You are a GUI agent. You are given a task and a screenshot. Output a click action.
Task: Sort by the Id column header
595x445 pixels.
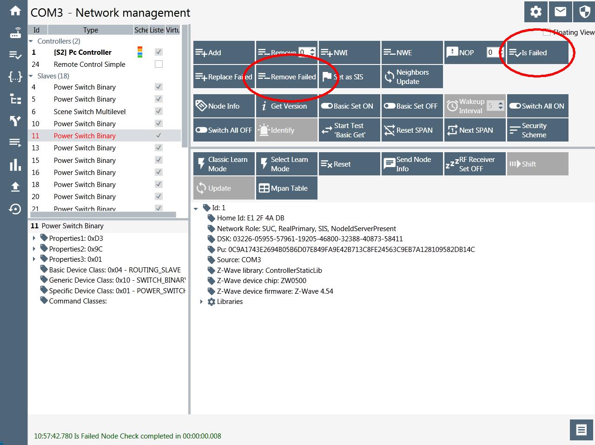point(36,30)
